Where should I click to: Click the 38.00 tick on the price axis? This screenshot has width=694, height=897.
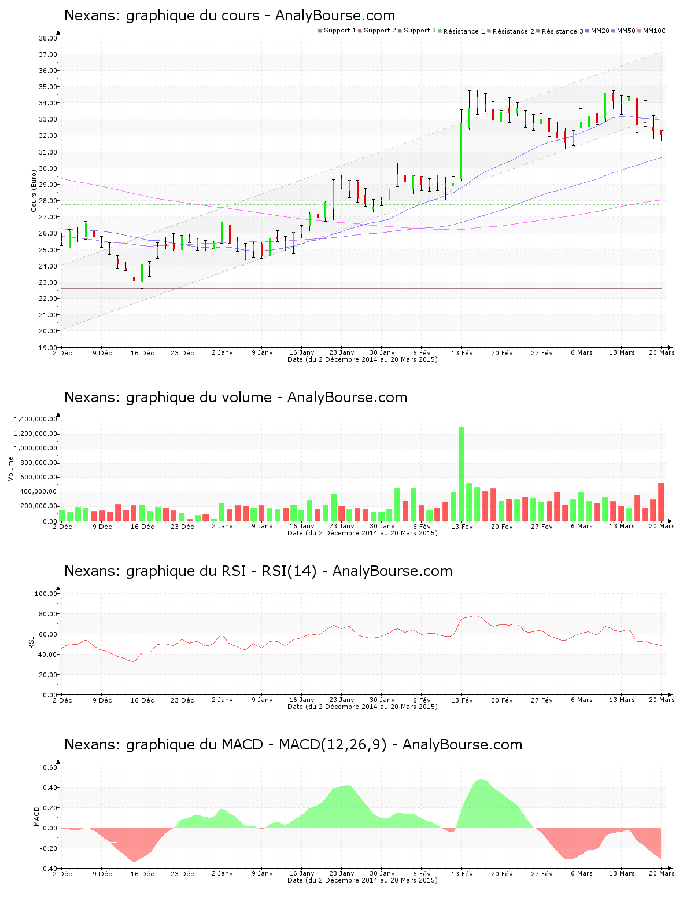pos(48,38)
